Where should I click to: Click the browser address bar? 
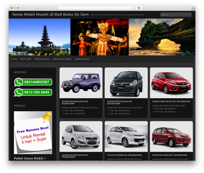click(96, 8)
